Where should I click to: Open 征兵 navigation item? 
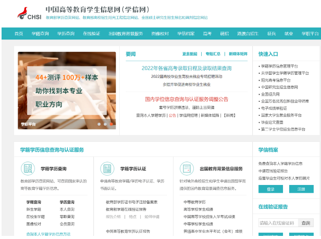271,34
